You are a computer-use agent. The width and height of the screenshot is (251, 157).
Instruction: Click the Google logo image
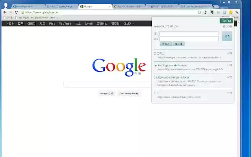[119, 67]
